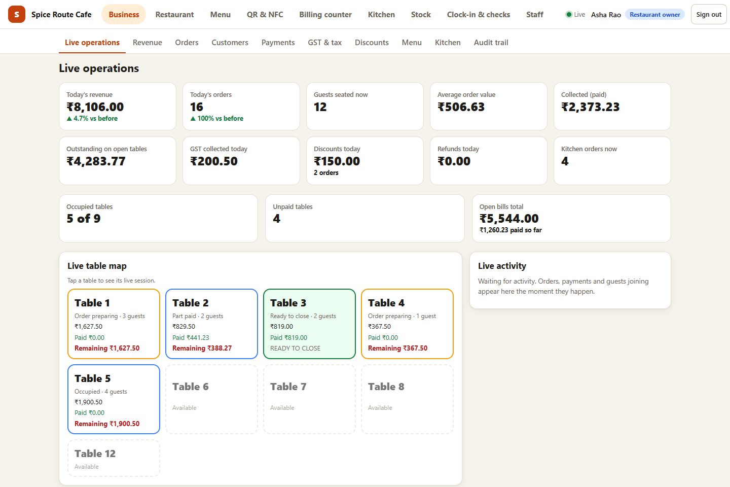Click the Sign out button

pos(709,14)
